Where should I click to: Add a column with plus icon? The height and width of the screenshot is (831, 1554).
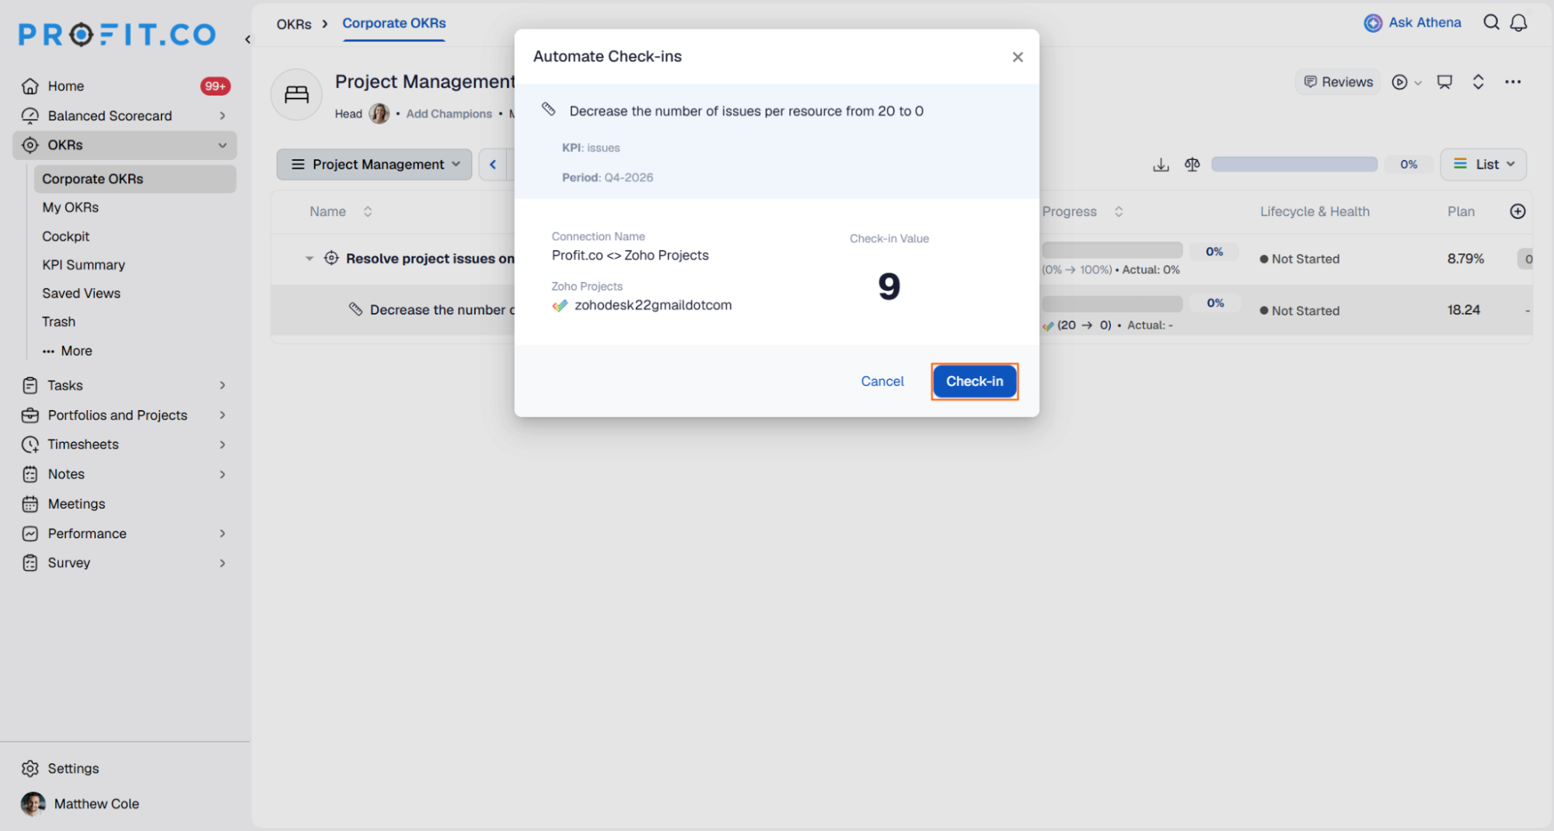(1517, 211)
